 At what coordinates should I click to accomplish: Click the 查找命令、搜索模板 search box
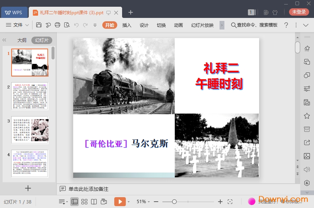254,25
